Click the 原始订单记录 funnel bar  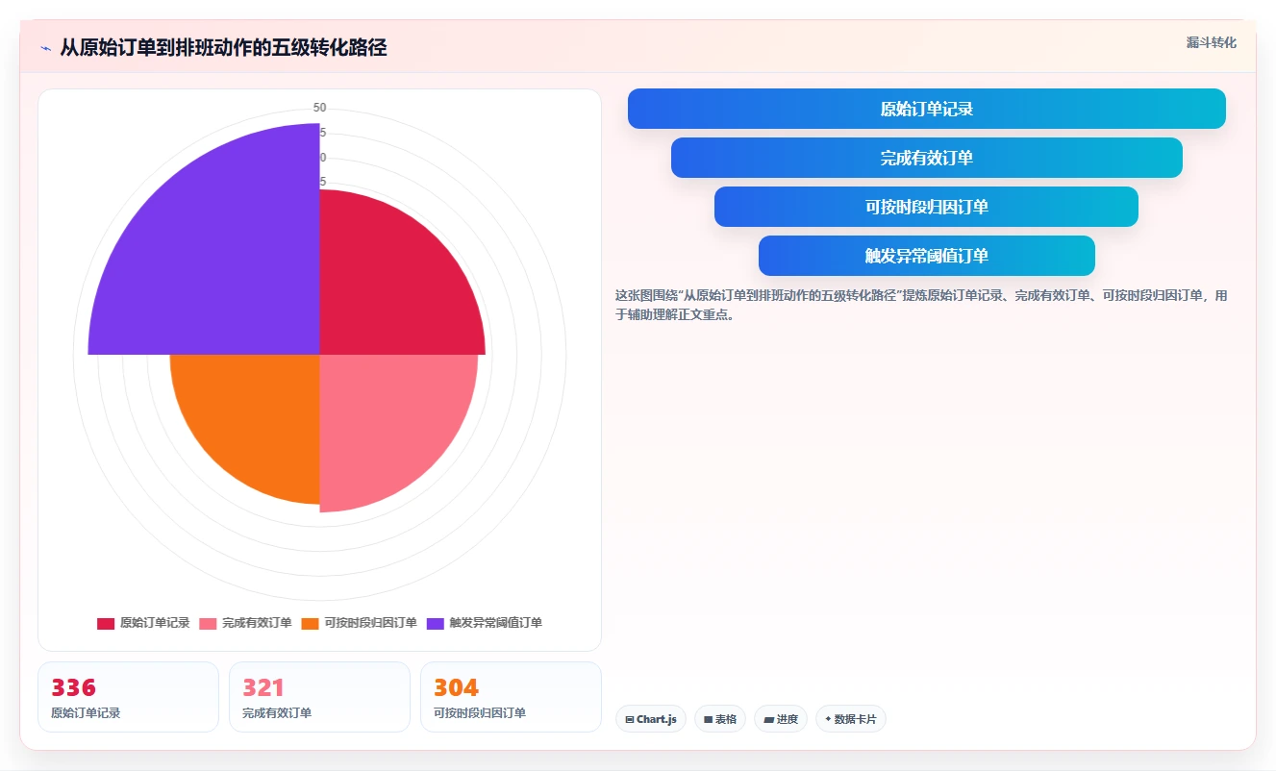pos(927,109)
